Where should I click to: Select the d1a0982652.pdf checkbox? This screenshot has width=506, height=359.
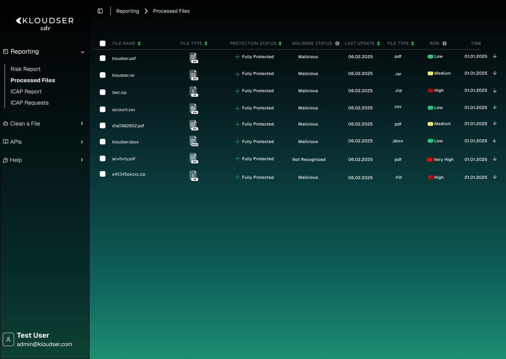click(x=102, y=125)
